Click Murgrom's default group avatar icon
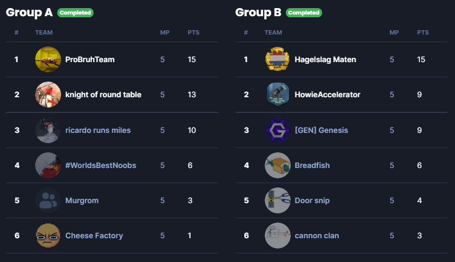Image resolution: width=455 pixels, height=262 pixels. coord(48,200)
